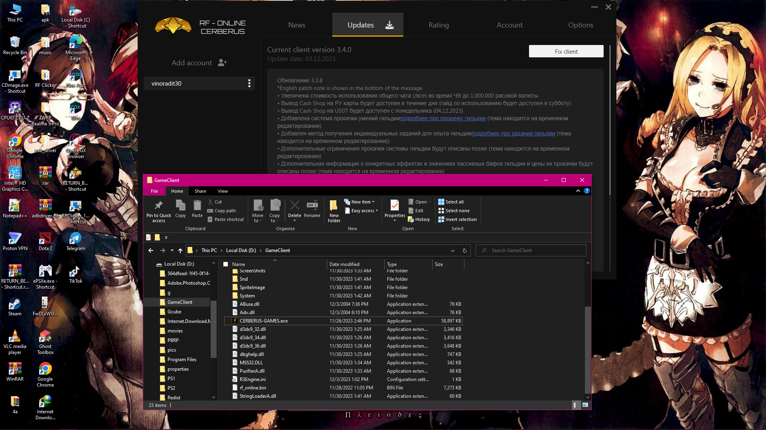This screenshot has height=430, width=766.
Task: Click Local Disk (D:) in address breadcrumb
Action: [241, 250]
